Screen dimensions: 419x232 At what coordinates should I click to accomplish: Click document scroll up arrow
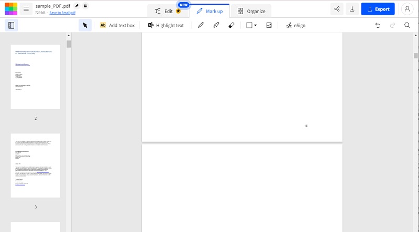(x=415, y=35)
